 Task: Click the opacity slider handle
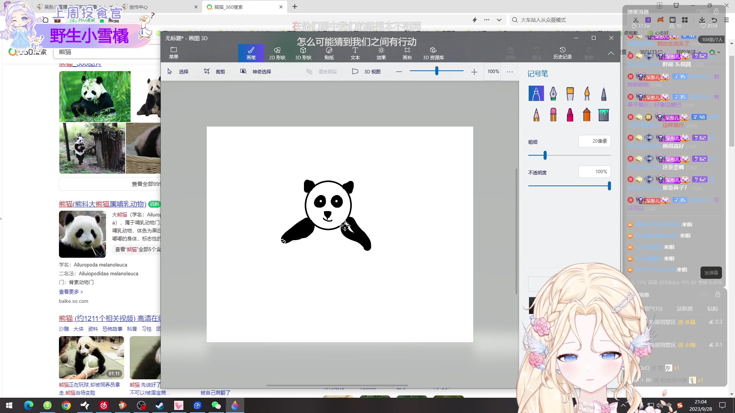[x=609, y=186]
